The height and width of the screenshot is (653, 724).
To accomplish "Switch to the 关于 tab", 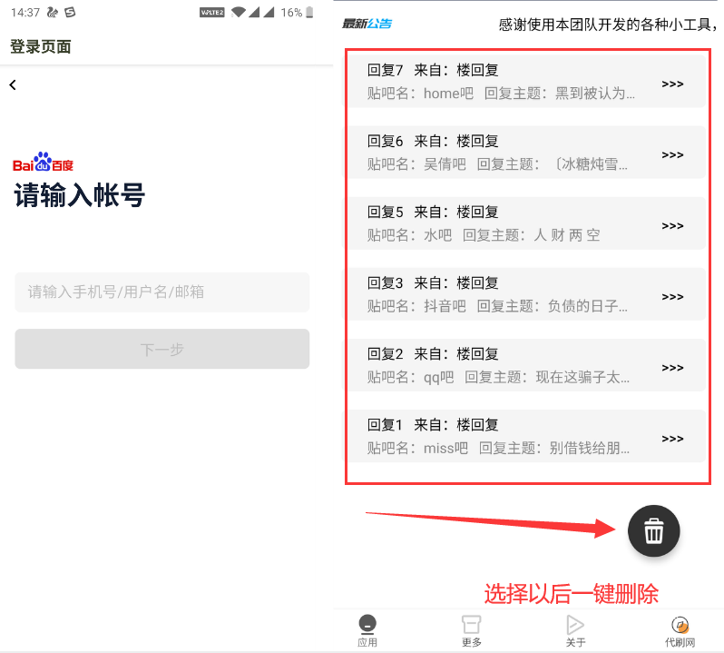I will (575, 626).
